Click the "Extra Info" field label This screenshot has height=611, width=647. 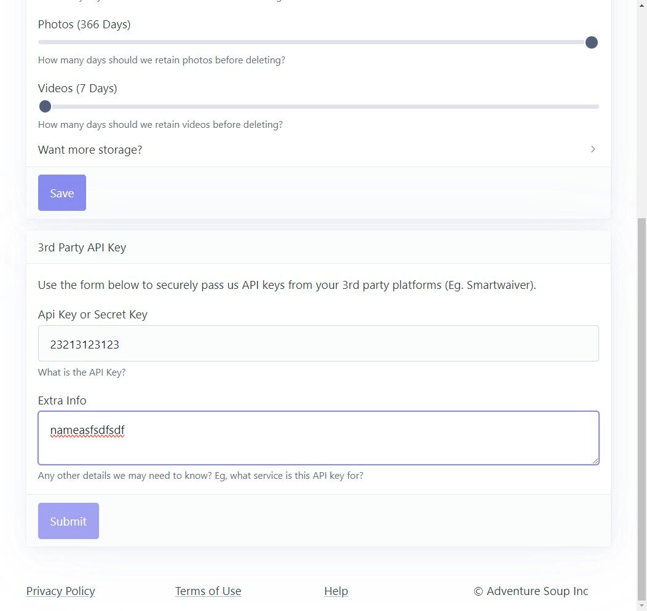[62, 401]
